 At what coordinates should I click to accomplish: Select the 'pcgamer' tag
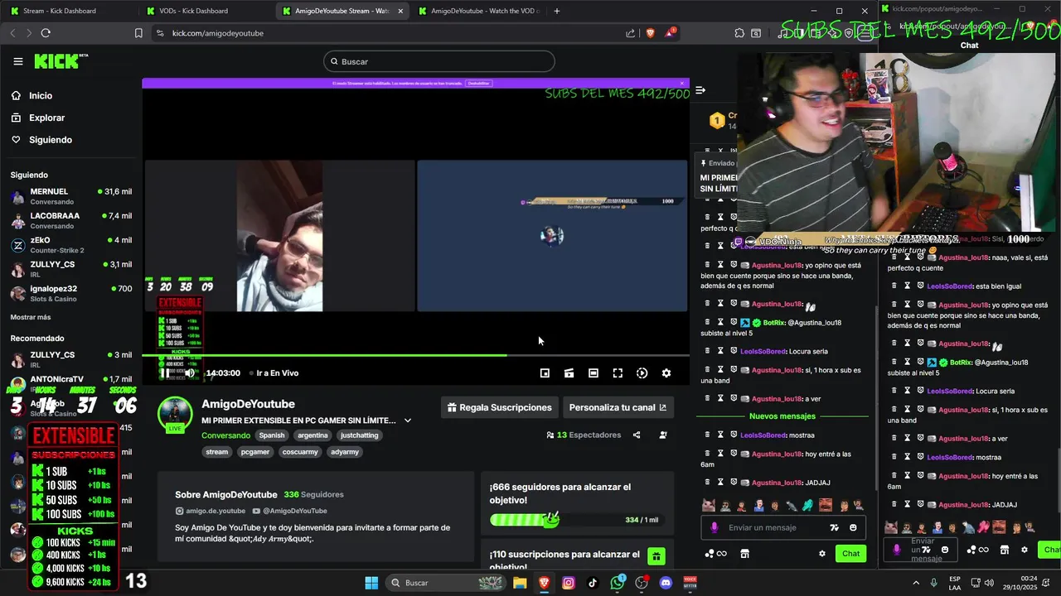(255, 452)
